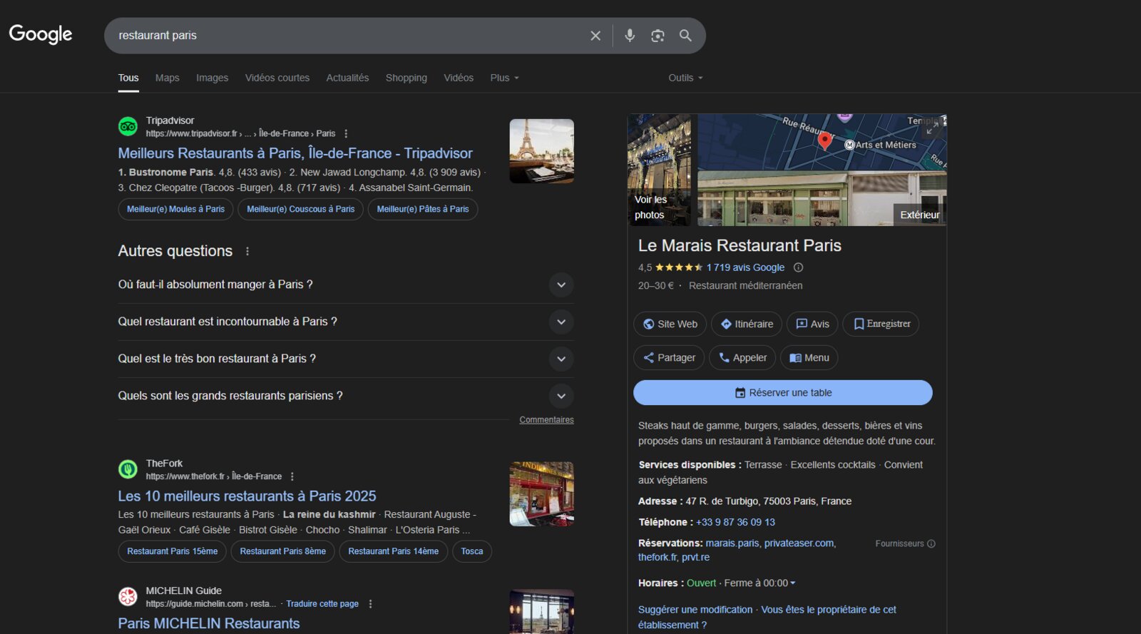Open the Outils dropdown
Viewport: 1141px width, 634px height.
685,78
